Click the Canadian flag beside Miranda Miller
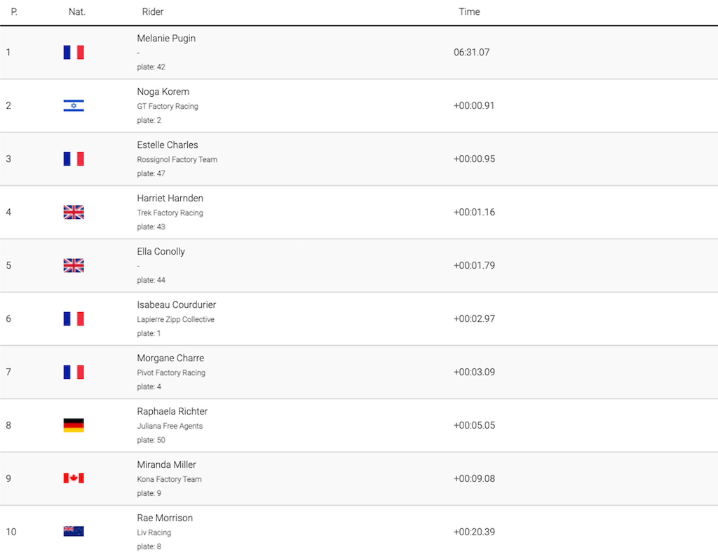Screen dimensions: 718x557 pos(74,478)
